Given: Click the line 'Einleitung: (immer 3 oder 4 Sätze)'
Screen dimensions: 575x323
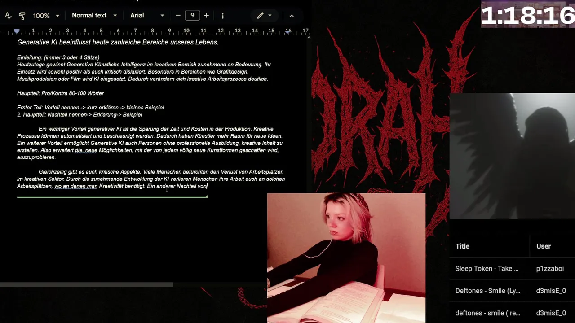Looking at the screenshot, I should (x=58, y=57).
